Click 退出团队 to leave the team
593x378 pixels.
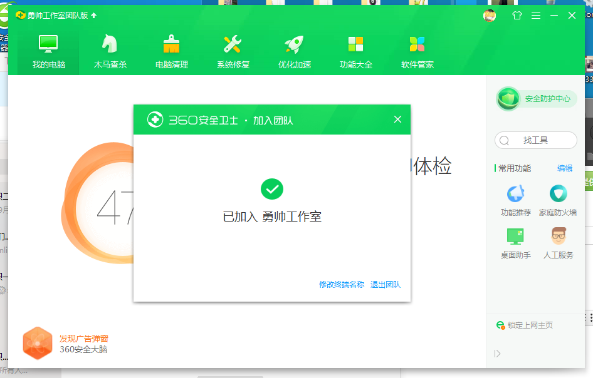coord(384,284)
